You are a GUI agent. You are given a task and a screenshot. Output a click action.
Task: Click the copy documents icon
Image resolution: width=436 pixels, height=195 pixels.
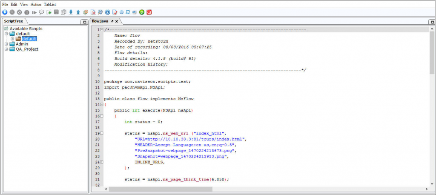[x=63, y=12]
